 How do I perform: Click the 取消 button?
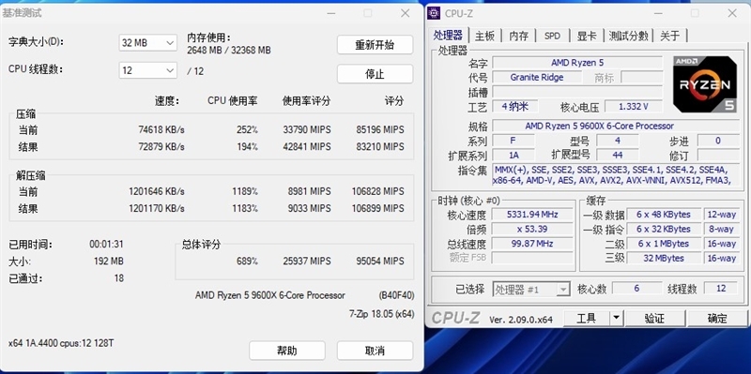coord(375,351)
